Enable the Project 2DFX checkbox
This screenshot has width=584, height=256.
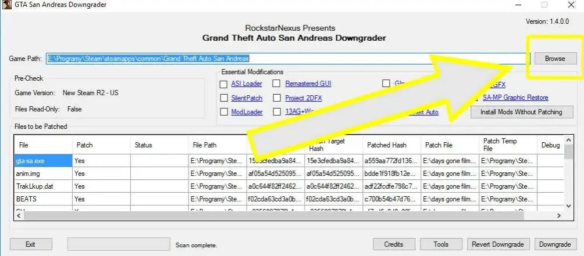pos(276,98)
